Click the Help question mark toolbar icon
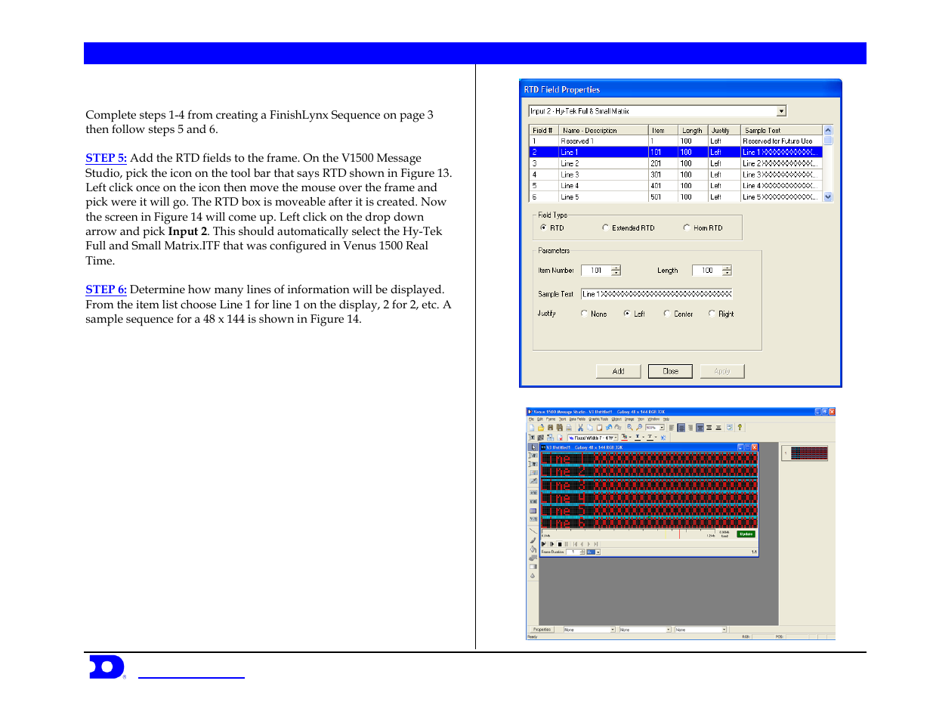This screenshot has height=721, width=933. (x=740, y=427)
